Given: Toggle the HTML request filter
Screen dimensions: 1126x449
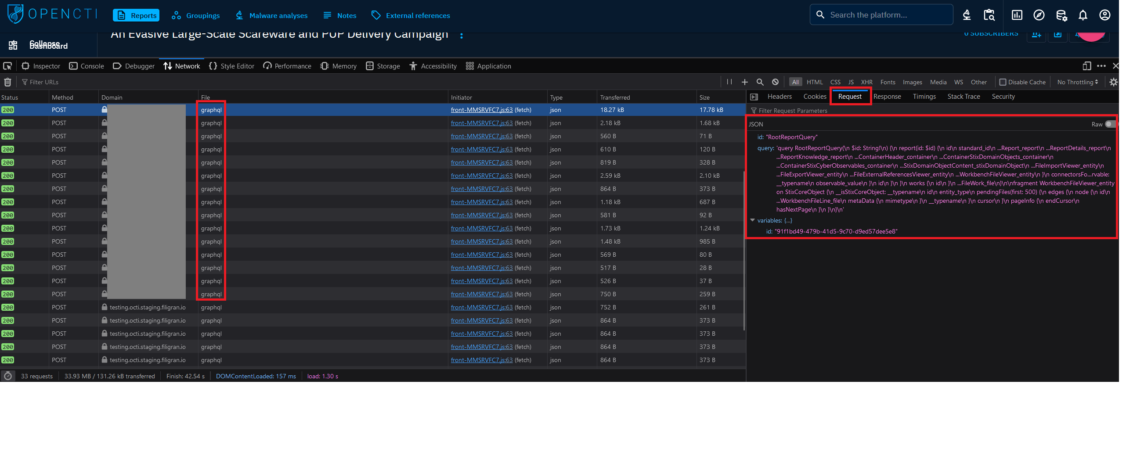Looking at the screenshot, I should pos(815,82).
